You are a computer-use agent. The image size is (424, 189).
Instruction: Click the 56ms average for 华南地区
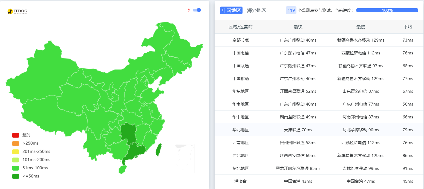pos(408,104)
